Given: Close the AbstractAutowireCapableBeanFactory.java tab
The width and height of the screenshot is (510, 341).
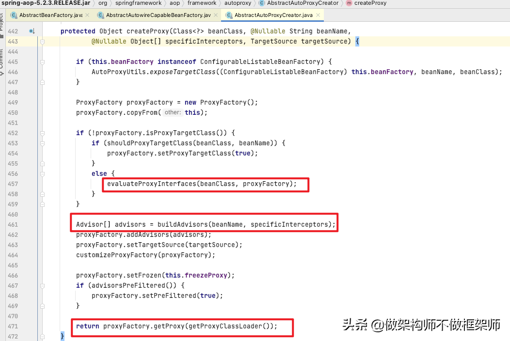Looking at the screenshot, I should pyautogui.click(x=216, y=15).
